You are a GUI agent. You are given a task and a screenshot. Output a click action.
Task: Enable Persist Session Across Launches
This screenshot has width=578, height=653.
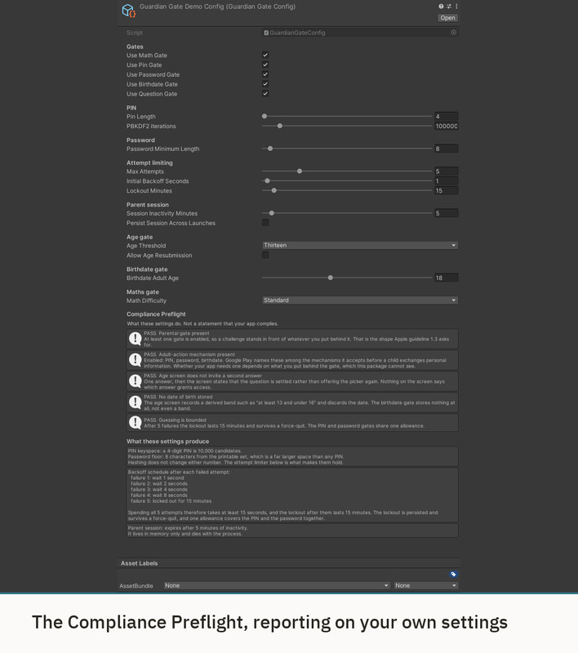tap(265, 223)
